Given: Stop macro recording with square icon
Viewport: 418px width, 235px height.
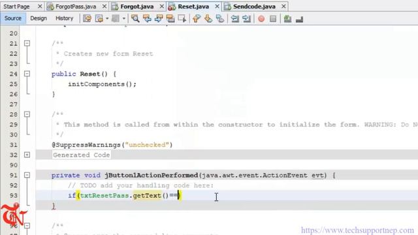Looking at the screenshot, I should [x=273, y=18].
